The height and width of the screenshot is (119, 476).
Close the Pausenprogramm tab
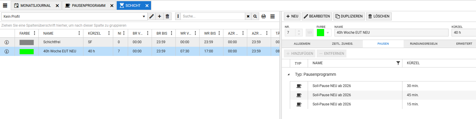click(112, 6)
